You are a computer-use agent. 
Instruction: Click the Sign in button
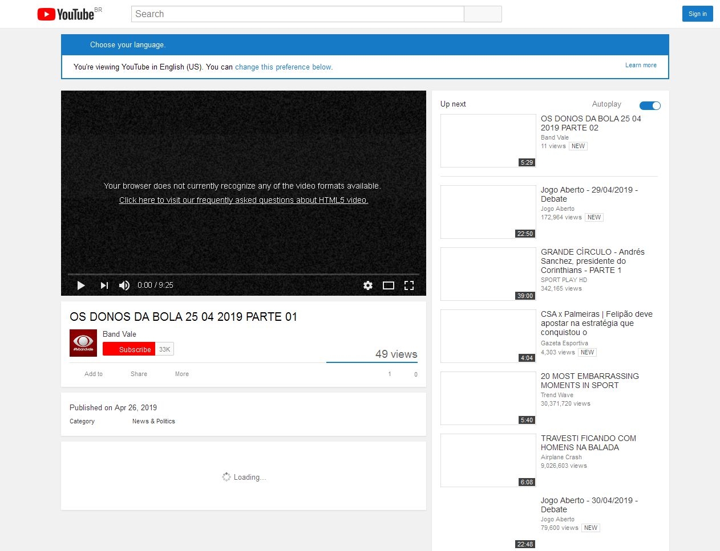697,14
